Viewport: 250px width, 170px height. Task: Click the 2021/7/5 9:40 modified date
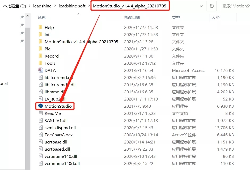tap(137, 106)
